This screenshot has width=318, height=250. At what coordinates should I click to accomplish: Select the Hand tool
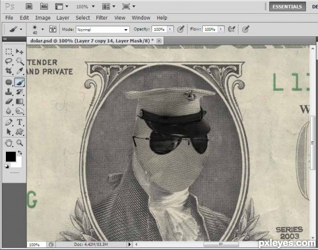[8, 143]
